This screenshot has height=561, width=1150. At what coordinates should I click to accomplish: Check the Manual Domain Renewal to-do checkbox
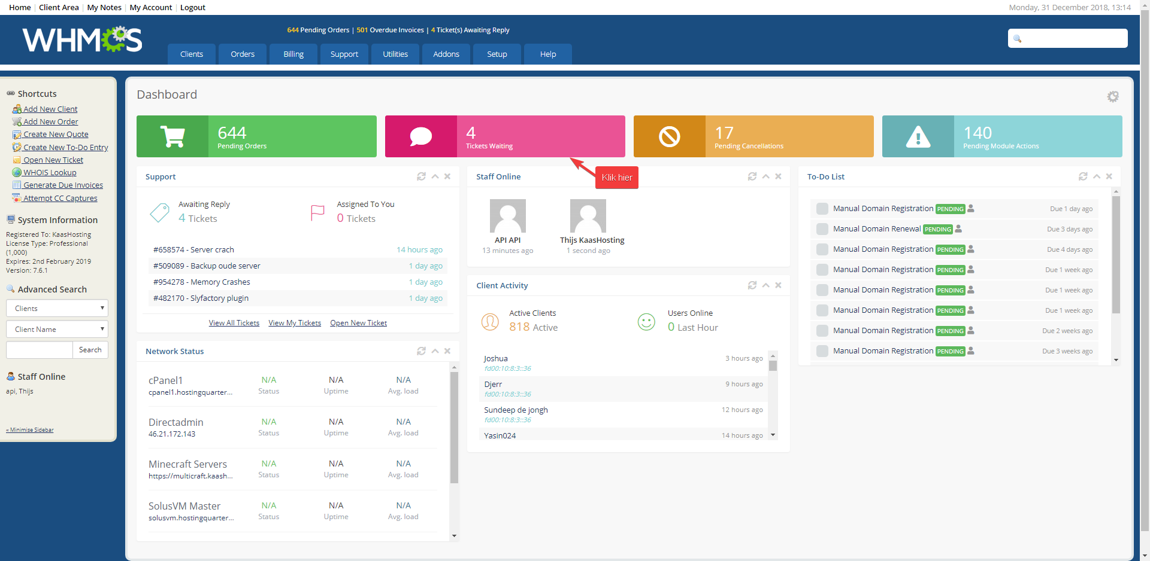click(x=822, y=229)
